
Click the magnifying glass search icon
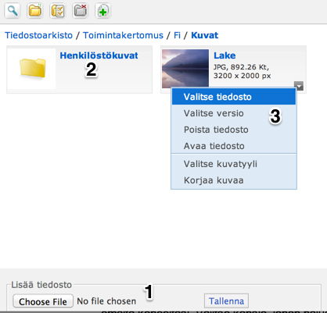pyautogui.click(x=13, y=11)
